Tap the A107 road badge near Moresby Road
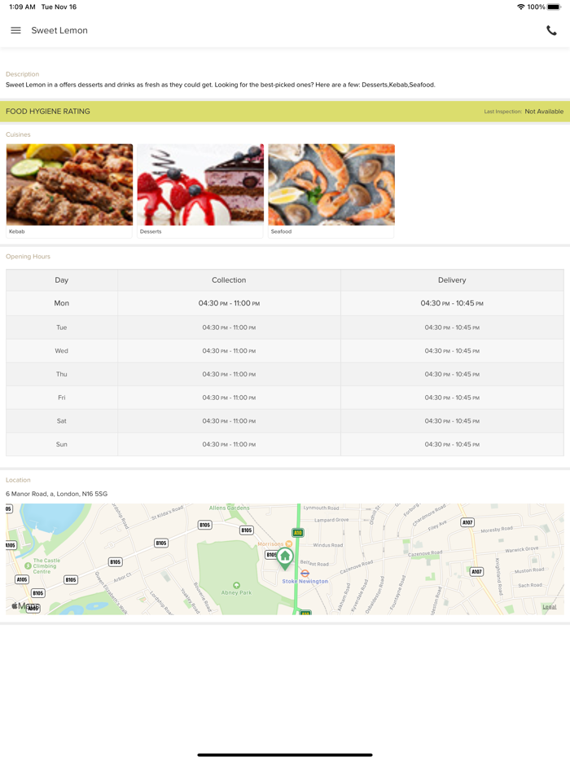 click(x=467, y=522)
